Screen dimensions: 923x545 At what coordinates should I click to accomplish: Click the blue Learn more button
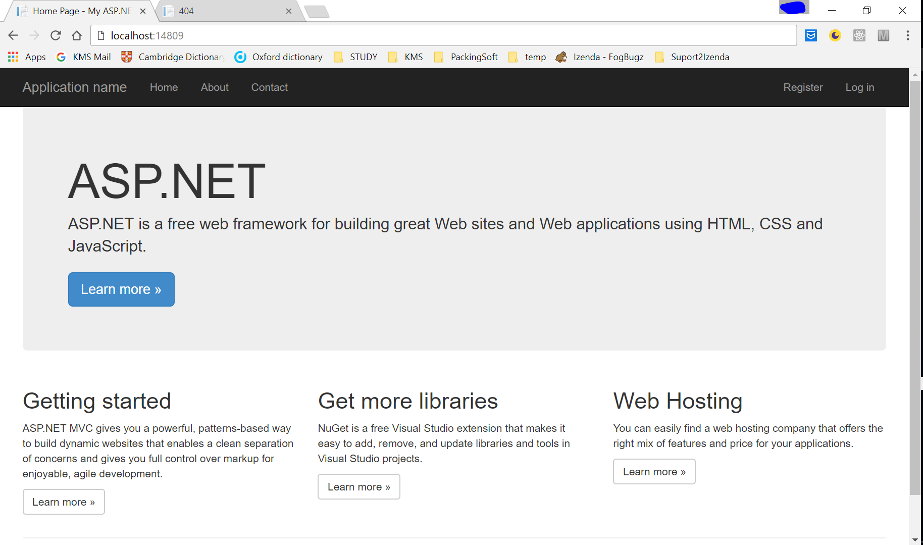coord(121,289)
